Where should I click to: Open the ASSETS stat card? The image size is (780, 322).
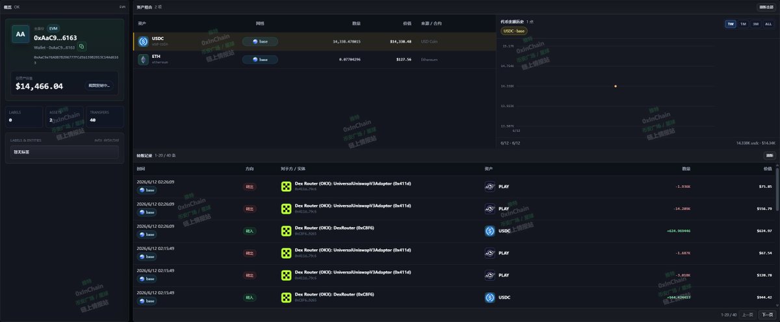pyautogui.click(x=64, y=117)
